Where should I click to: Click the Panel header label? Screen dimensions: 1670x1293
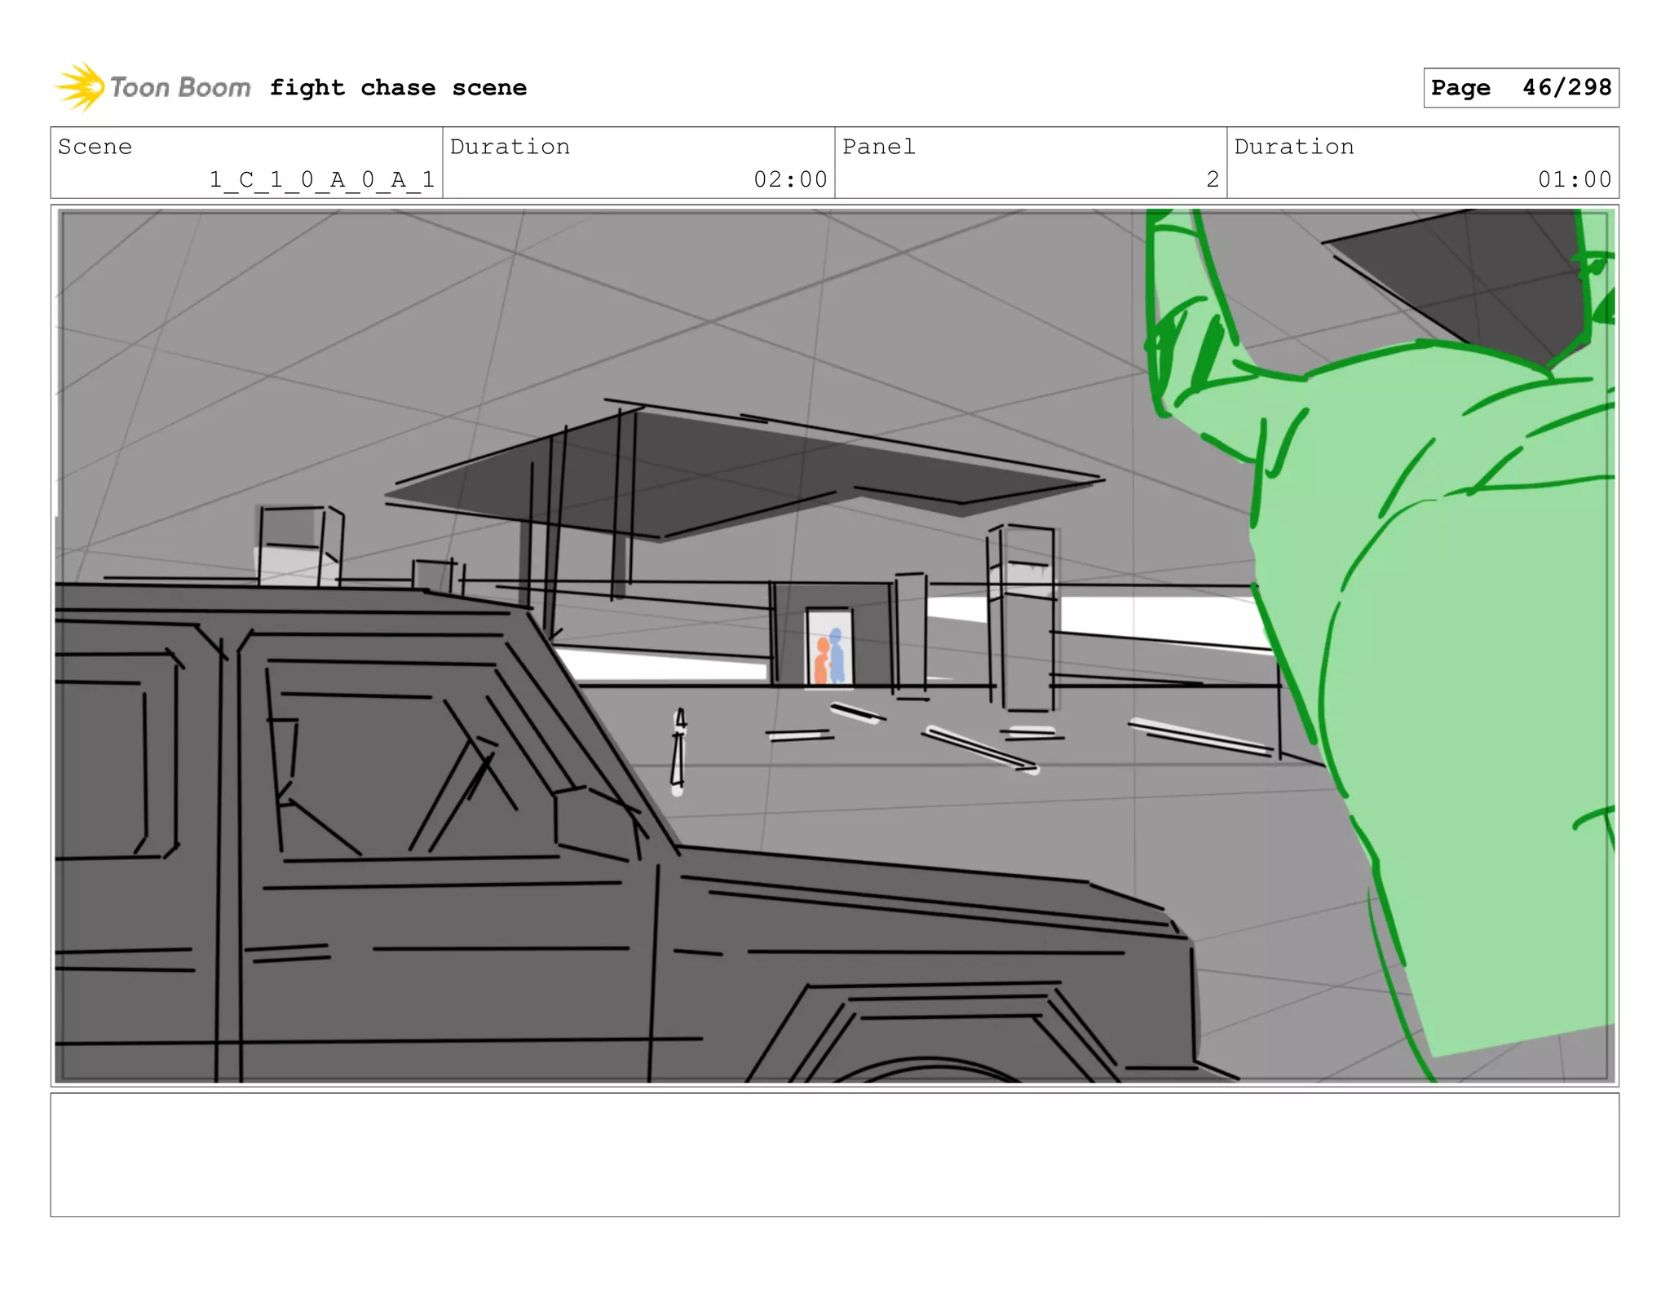[x=878, y=147]
